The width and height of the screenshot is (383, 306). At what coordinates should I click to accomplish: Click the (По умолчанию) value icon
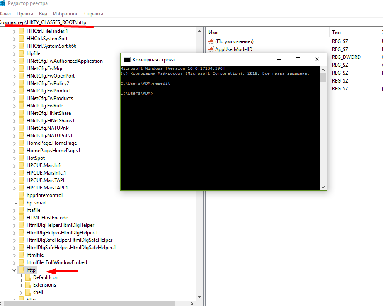tap(211, 41)
